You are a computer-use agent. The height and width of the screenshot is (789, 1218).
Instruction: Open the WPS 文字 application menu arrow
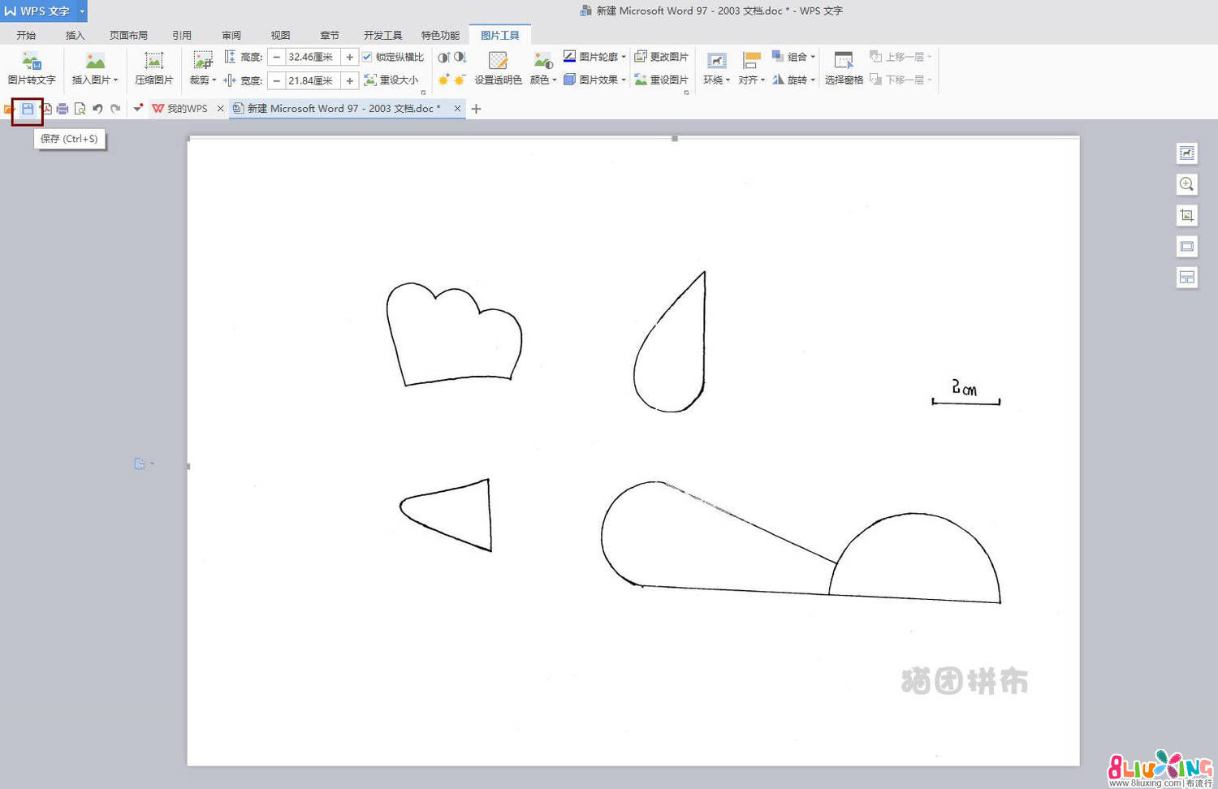coord(82,11)
